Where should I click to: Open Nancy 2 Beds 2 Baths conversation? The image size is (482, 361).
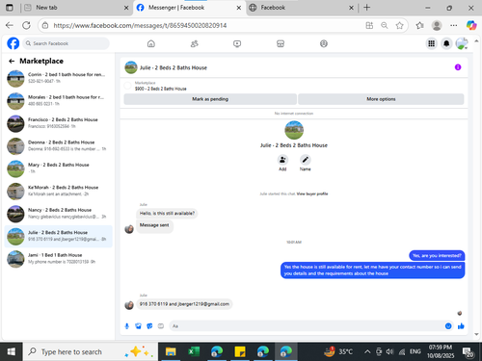(x=59, y=214)
